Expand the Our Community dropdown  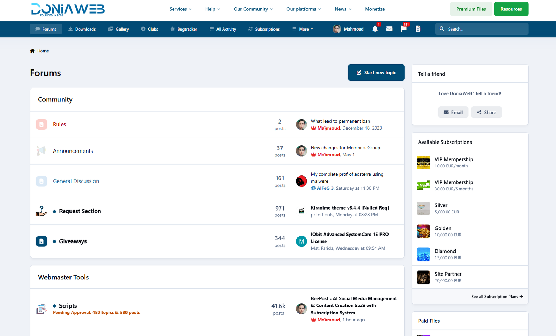point(253,9)
